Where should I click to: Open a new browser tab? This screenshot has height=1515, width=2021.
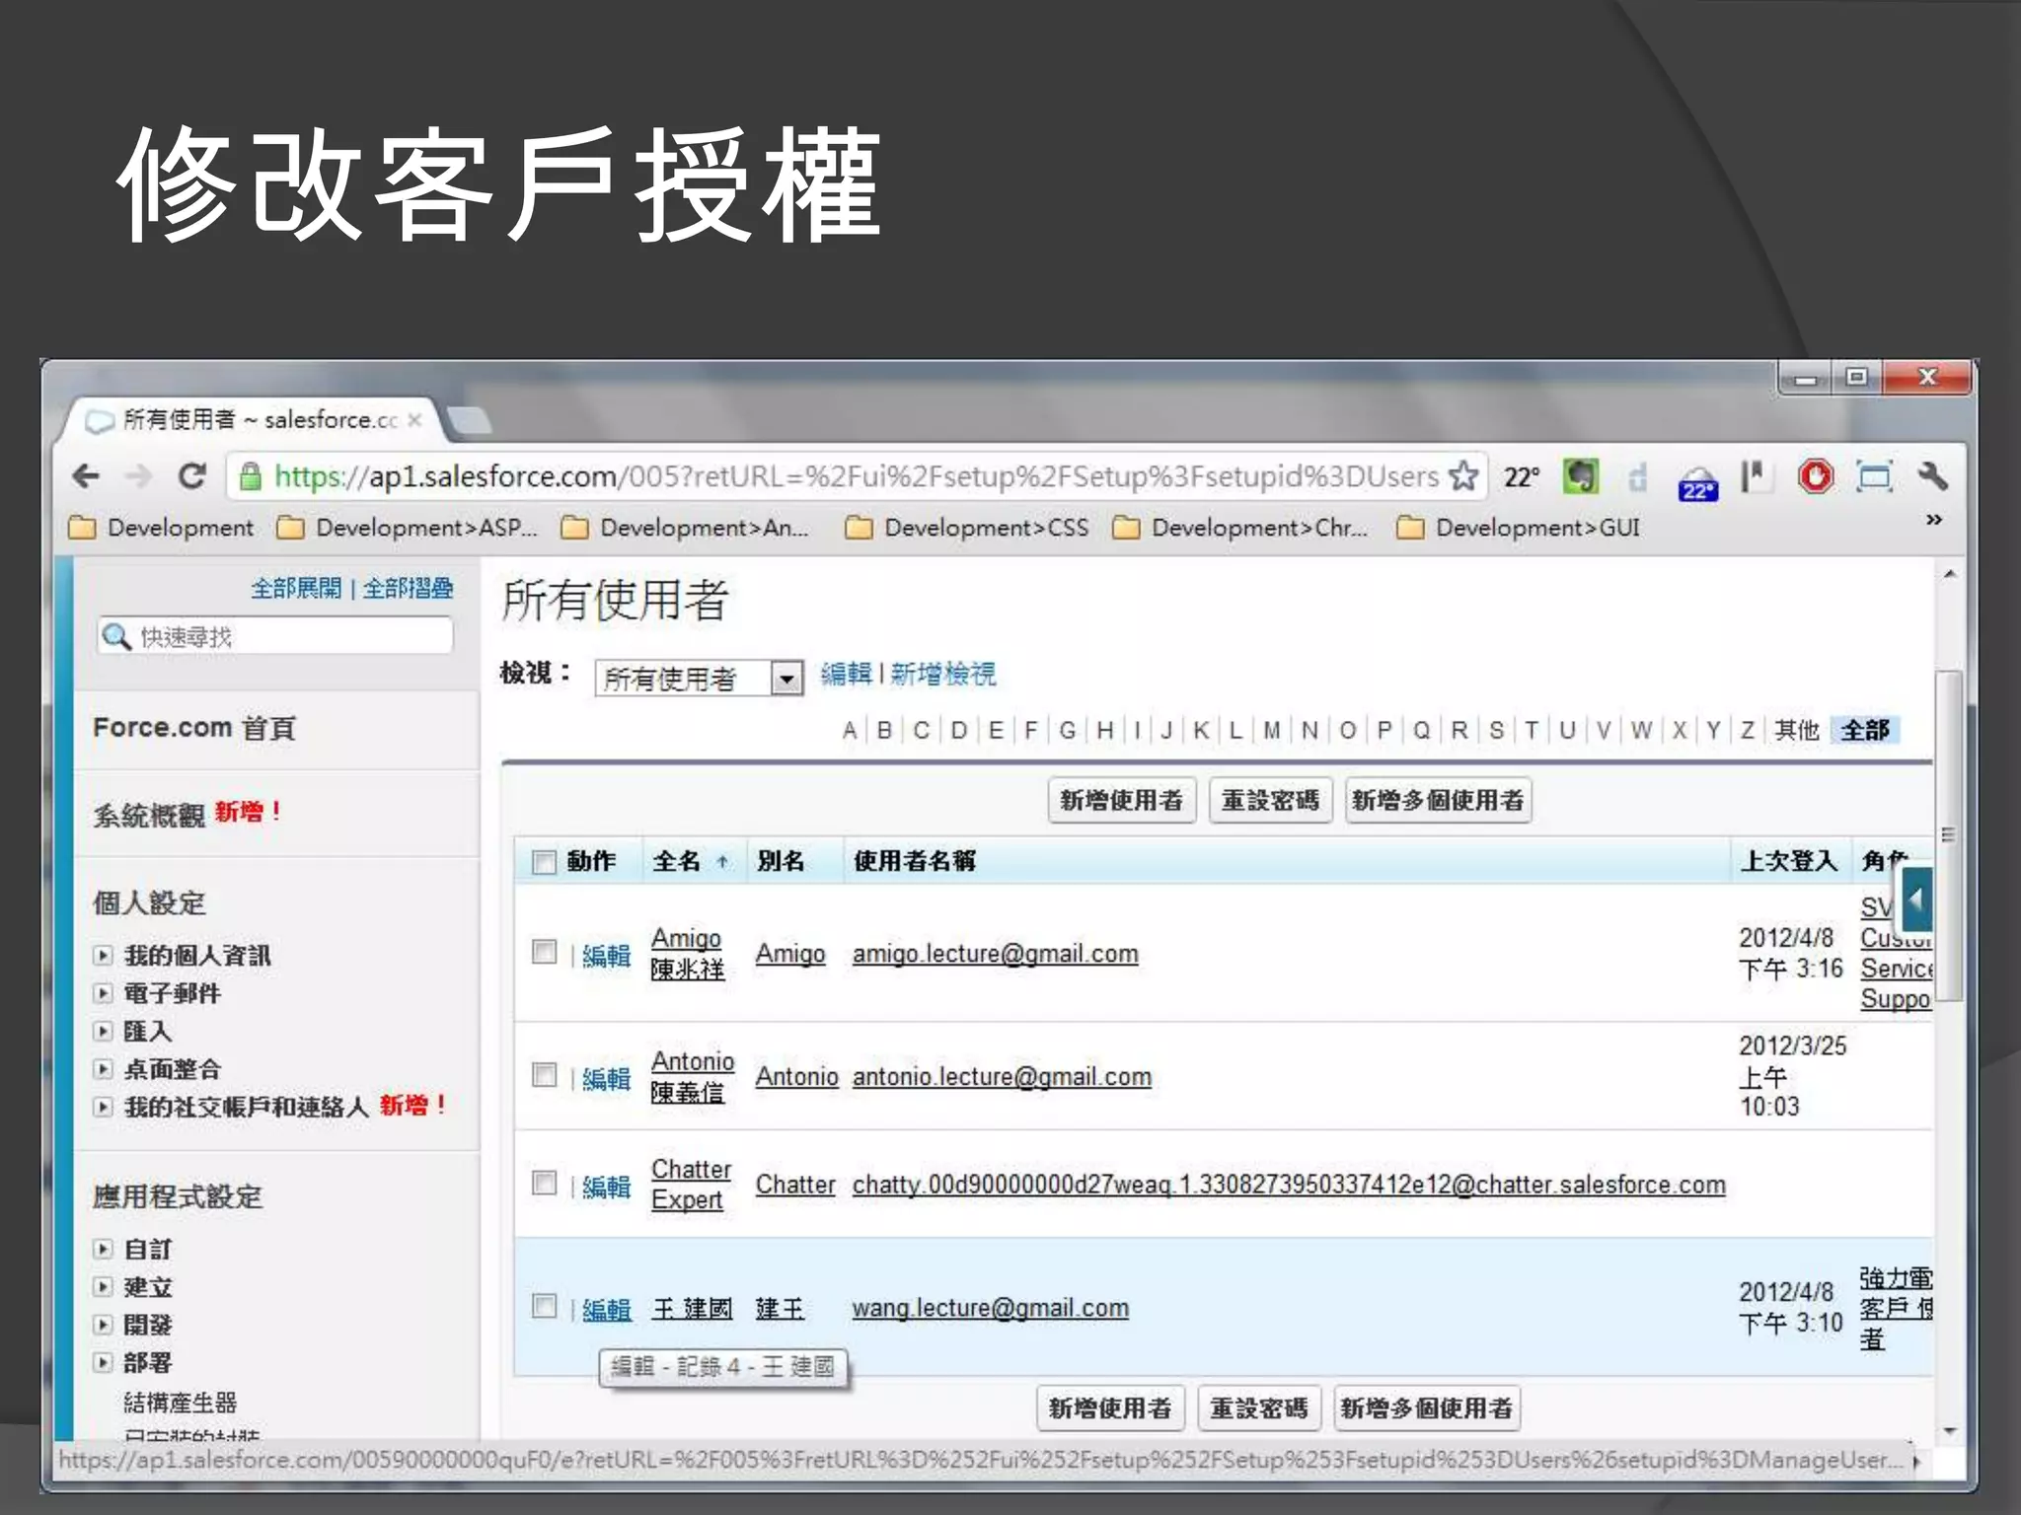470,420
